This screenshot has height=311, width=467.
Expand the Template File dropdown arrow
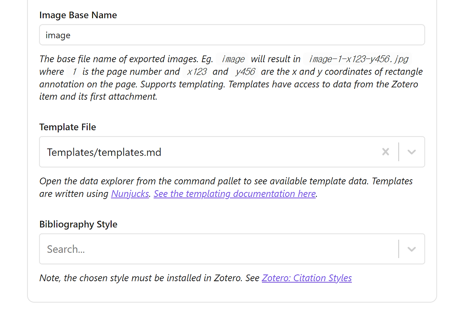tap(412, 152)
